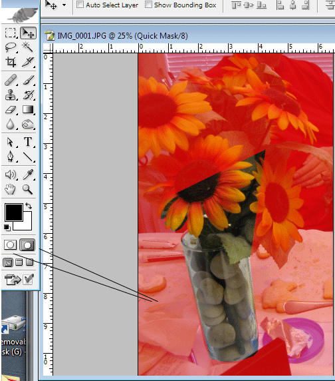Check the Show Bounding Box option
This screenshot has width=335, height=381.
(x=148, y=5)
